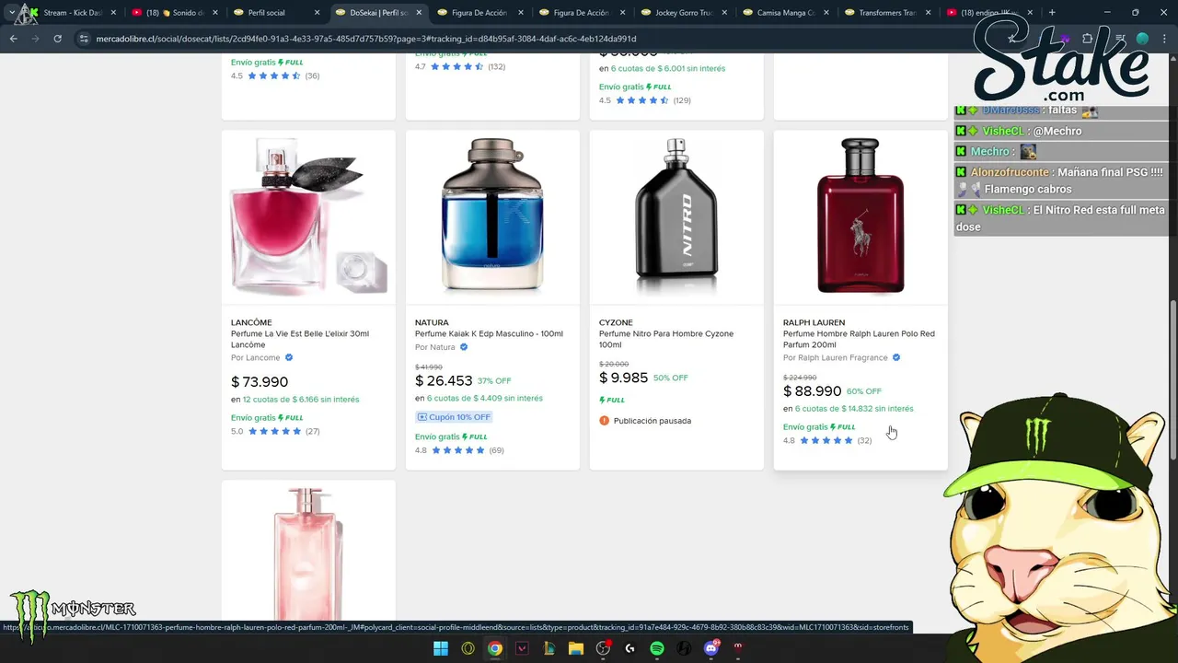The image size is (1178, 663).
Task: Close the 'DoSekai | Perfil' tab
Action: point(419,13)
